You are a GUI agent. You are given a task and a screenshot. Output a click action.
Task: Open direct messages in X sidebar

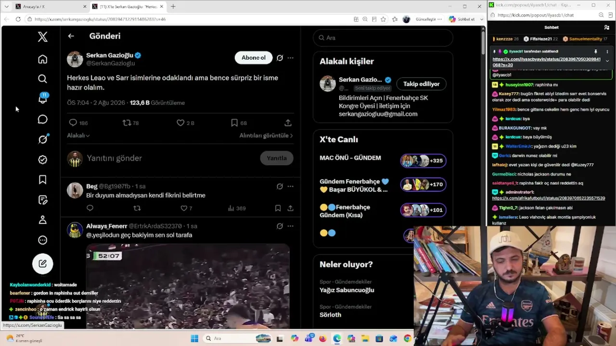coord(43,119)
